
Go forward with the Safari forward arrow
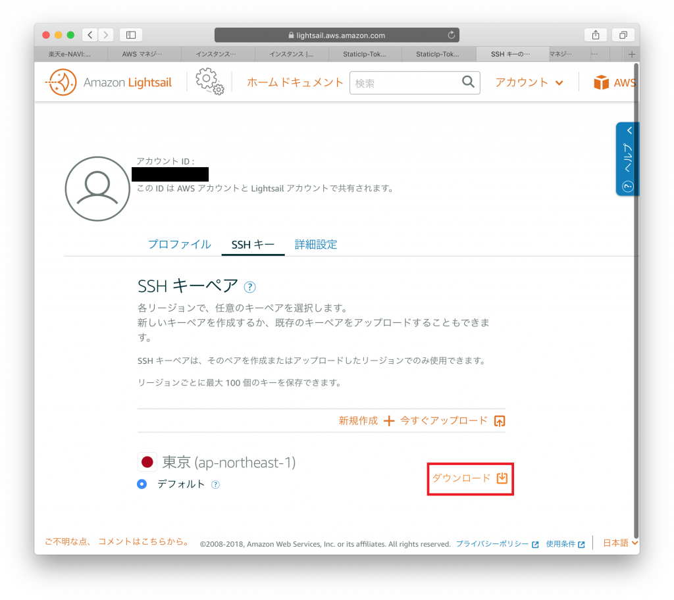click(x=106, y=35)
